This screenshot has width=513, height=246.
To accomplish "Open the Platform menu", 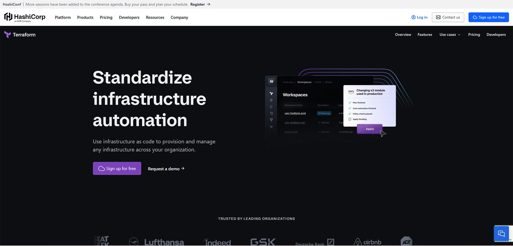I will pyautogui.click(x=63, y=17).
